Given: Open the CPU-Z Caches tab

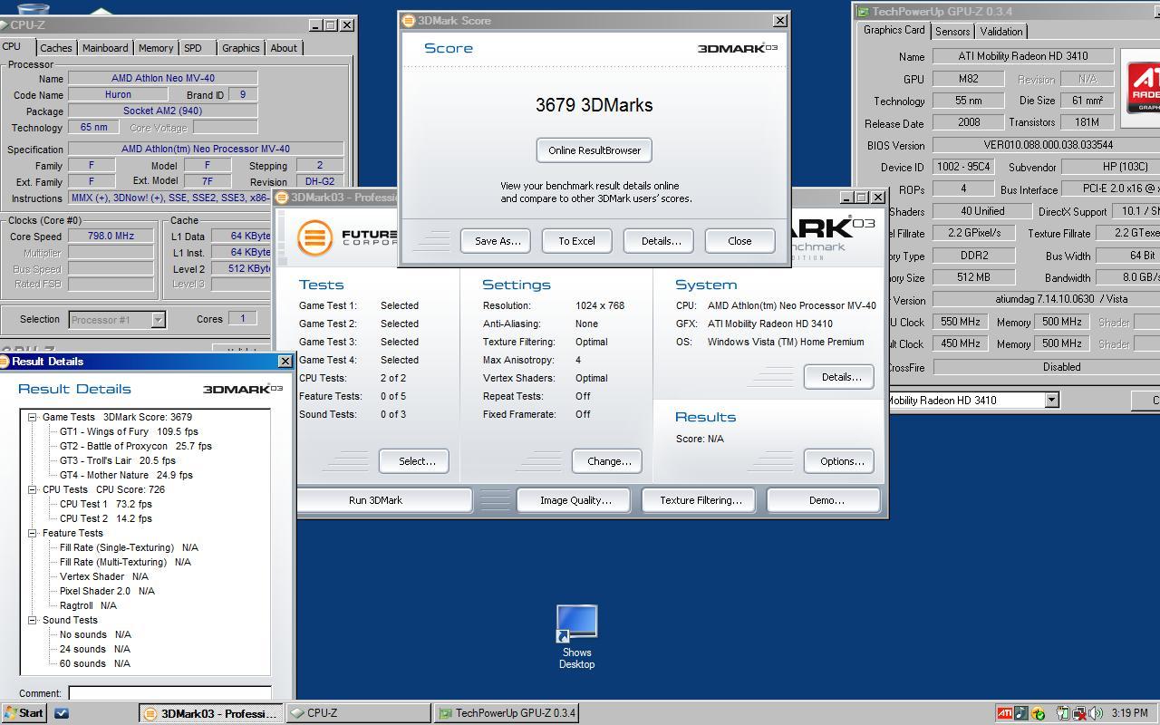Looking at the screenshot, I should (56, 48).
